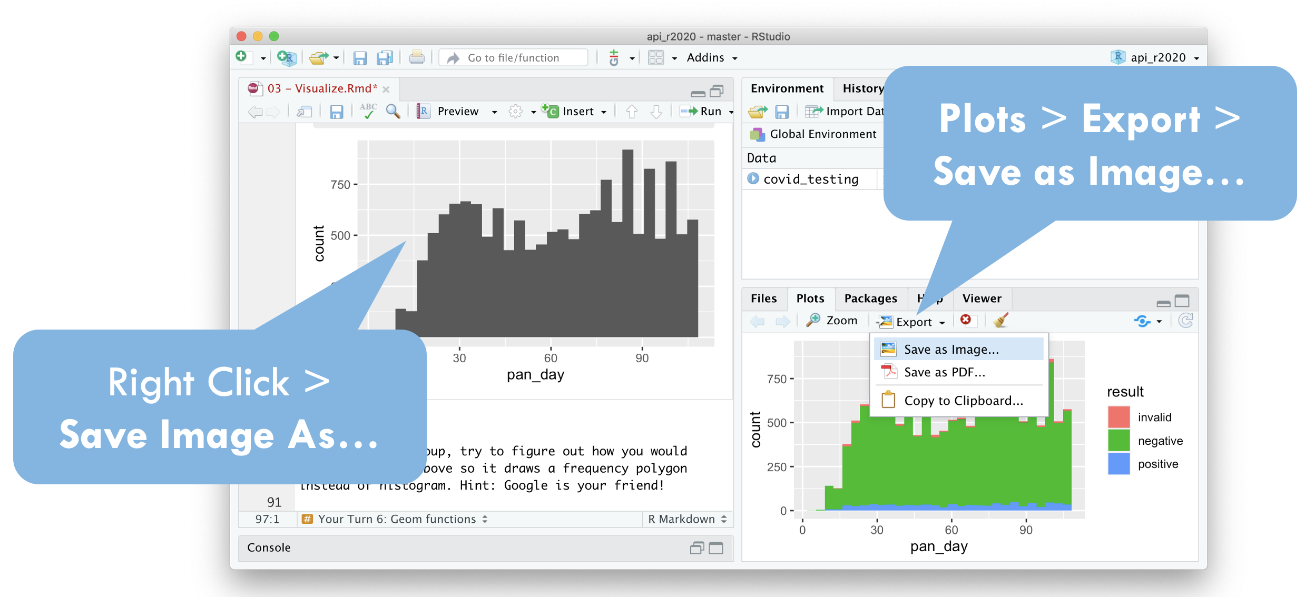Viewport: 1315px width, 597px height.
Task: Choose Copy to Clipboard option
Action: click(963, 401)
